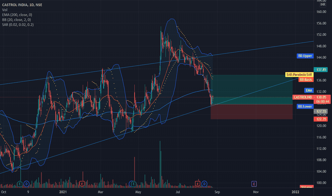Click the Sep label on the time axis
The height and width of the screenshot is (196, 332).
pyautogui.click(x=217, y=192)
